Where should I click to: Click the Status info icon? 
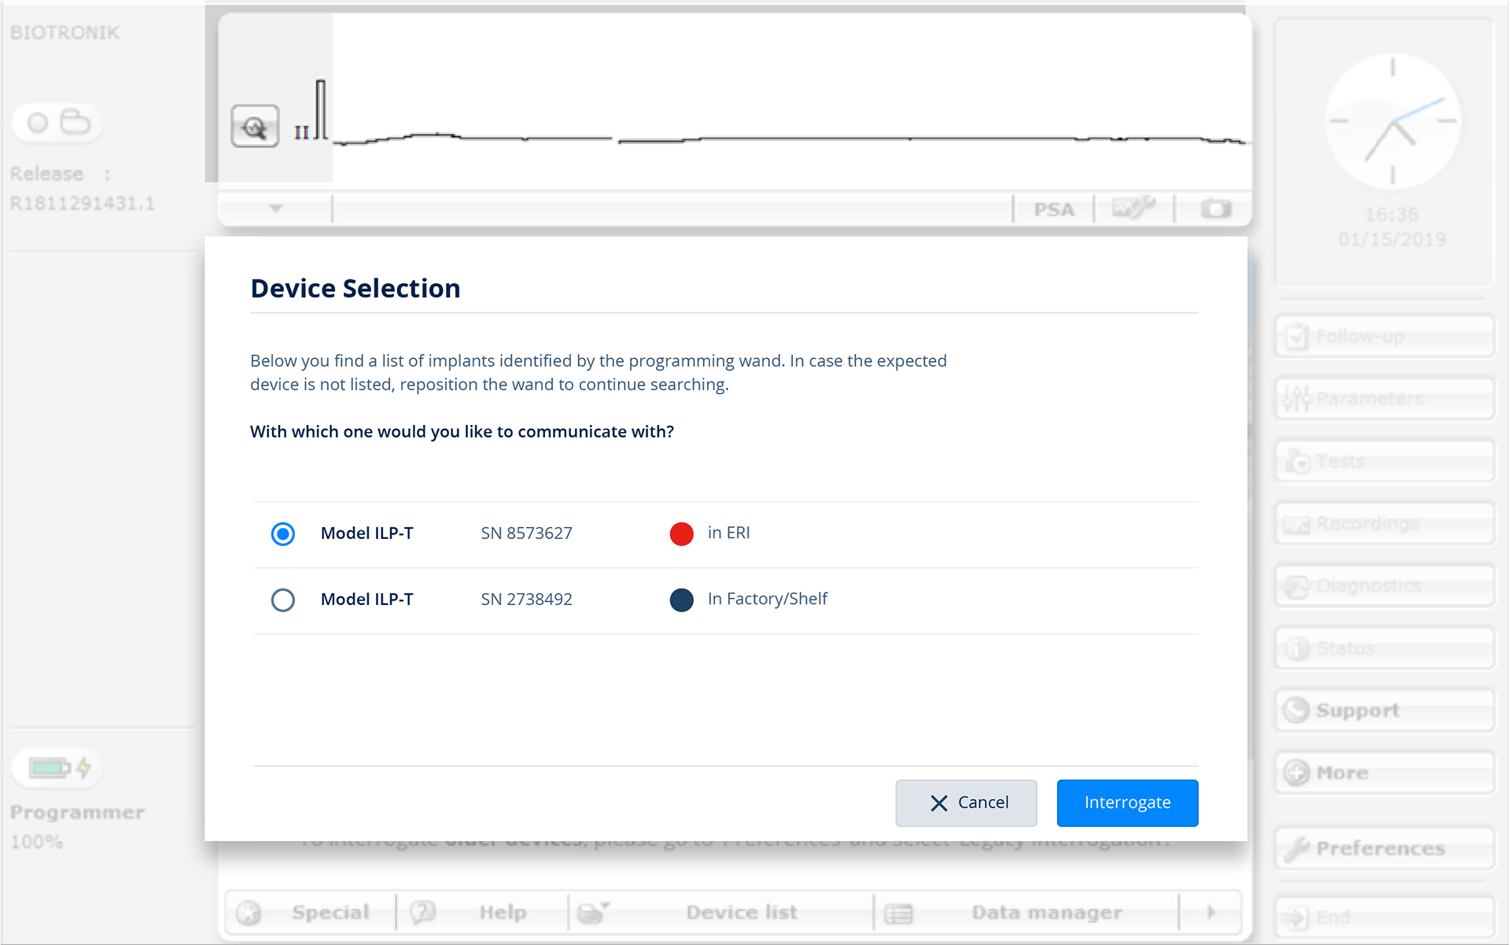click(x=1296, y=648)
